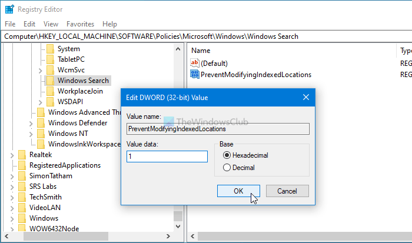The height and width of the screenshot is (243, 412).
Task: Click the (Default) string value icon
Action: tap(195, 63)
